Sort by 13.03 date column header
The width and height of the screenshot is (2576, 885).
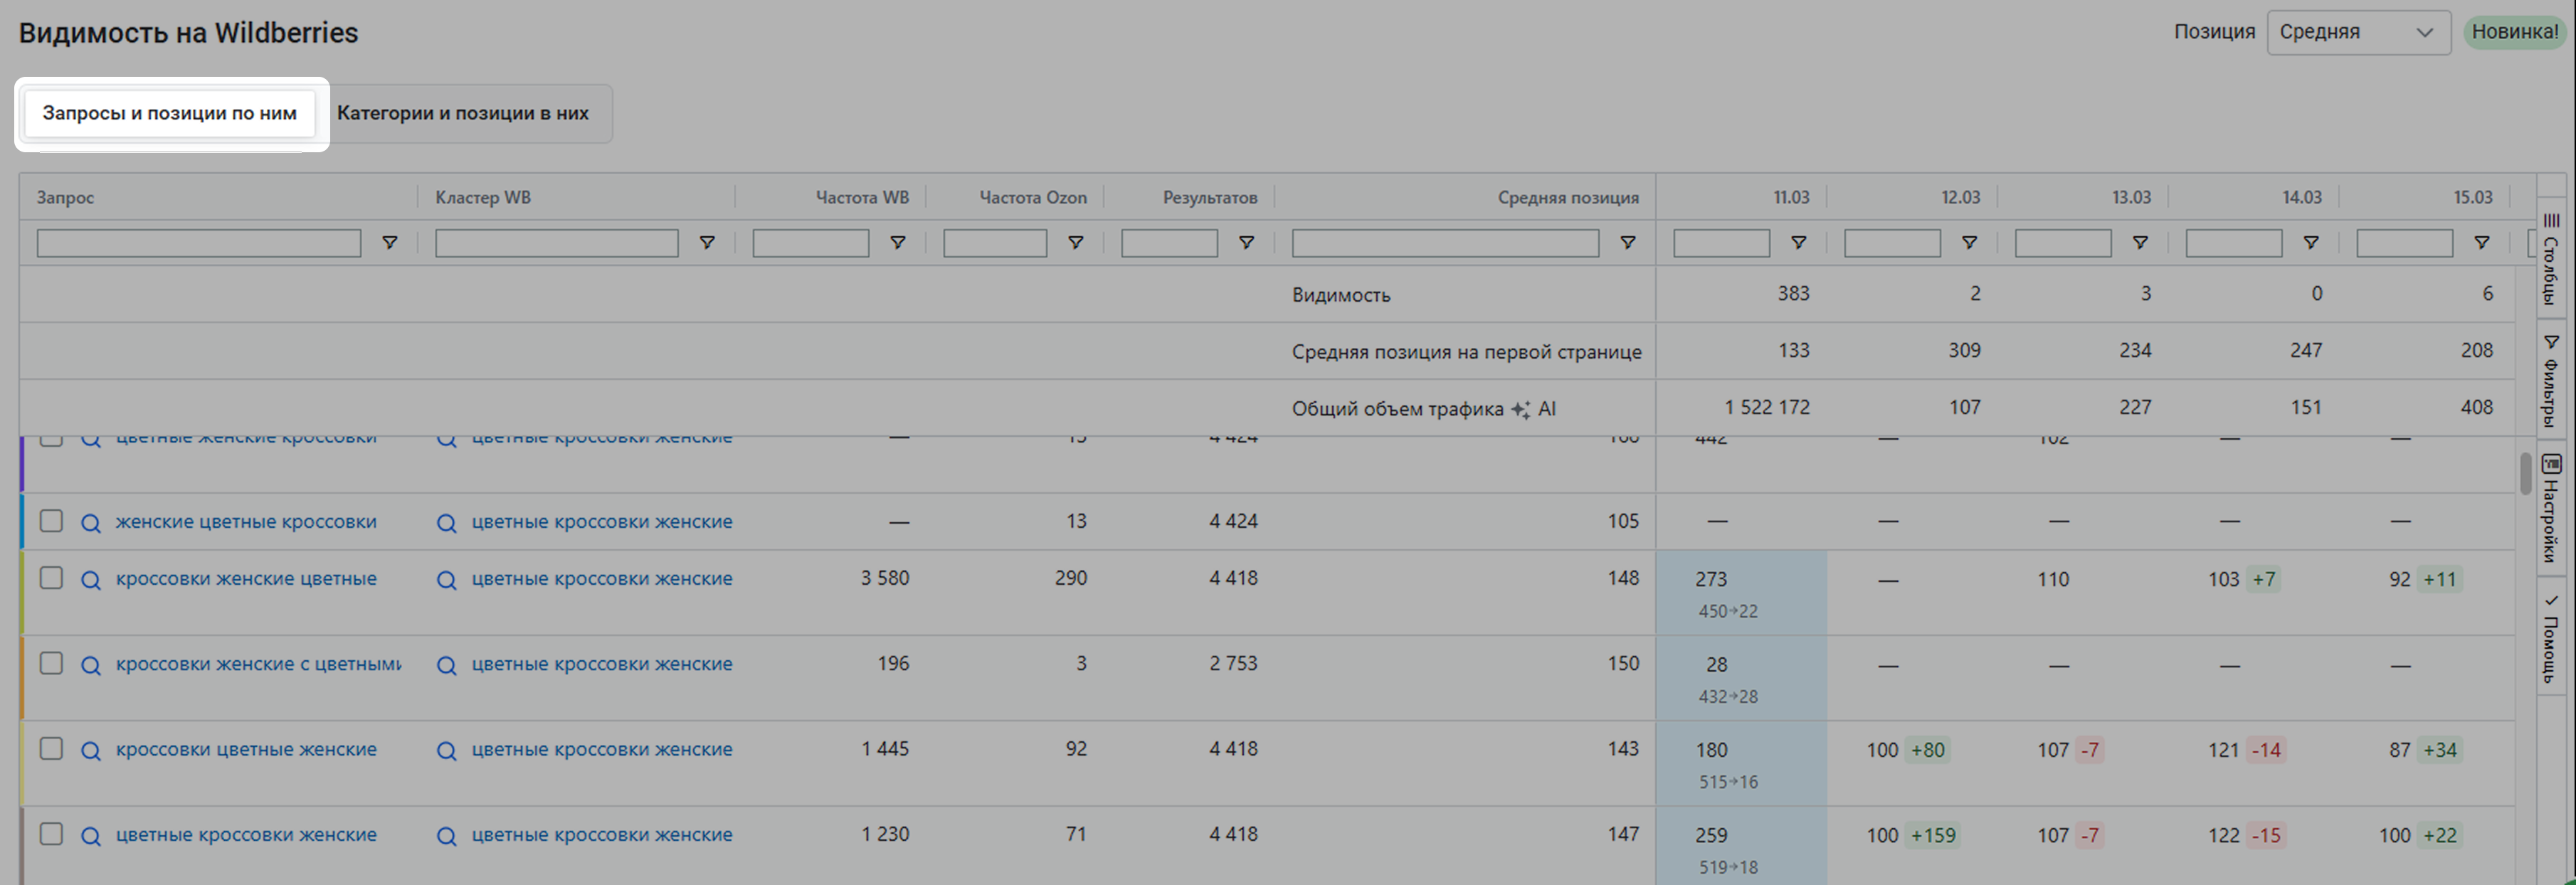click(x=2131, y=198)
